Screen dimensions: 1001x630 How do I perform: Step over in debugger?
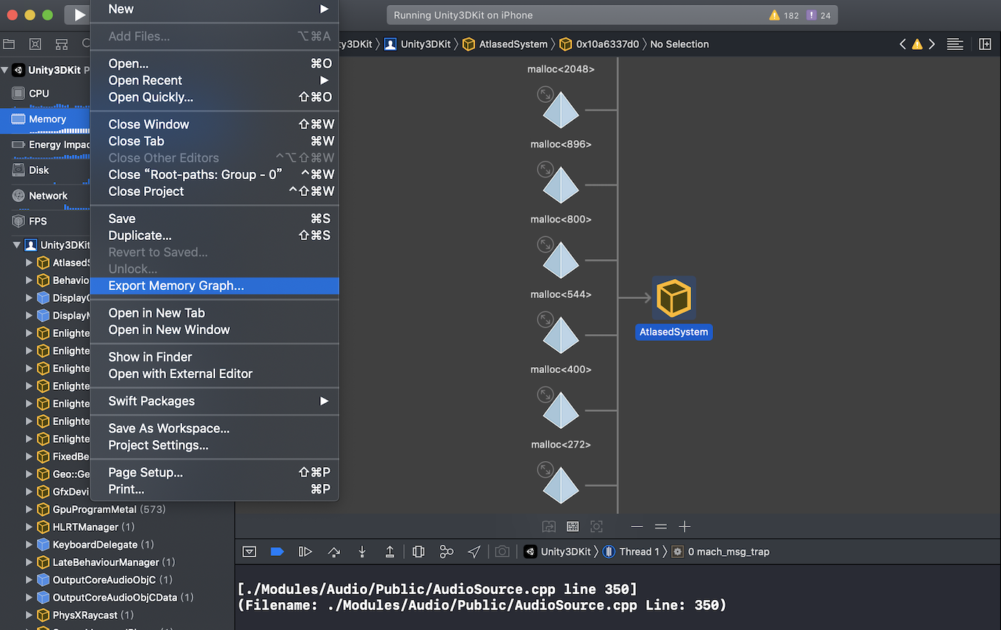(x=334, y=551)
